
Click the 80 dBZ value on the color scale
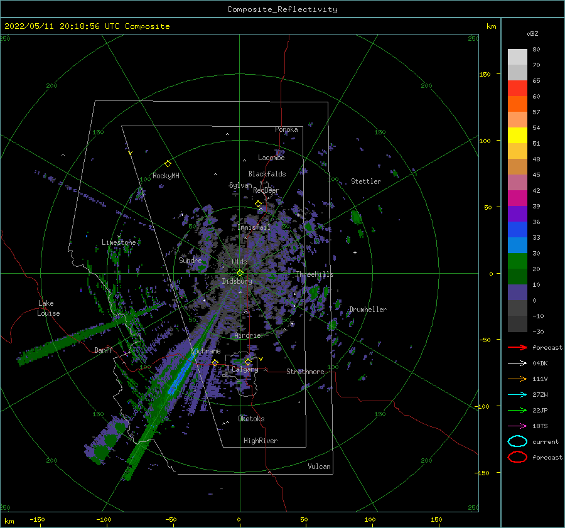tap(536, 50)
